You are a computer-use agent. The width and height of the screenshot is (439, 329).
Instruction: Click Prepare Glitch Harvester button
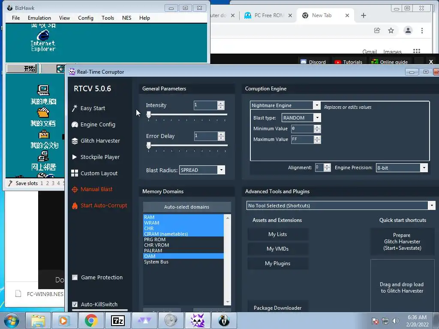click(402, 242)
